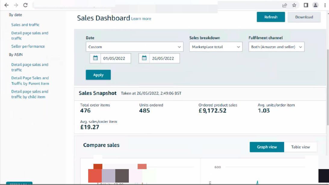The height and width of the screenshot is (185, 329).
Task: Open the end date calendar icon
Action: pyautogui.click(x=144, y=58)
